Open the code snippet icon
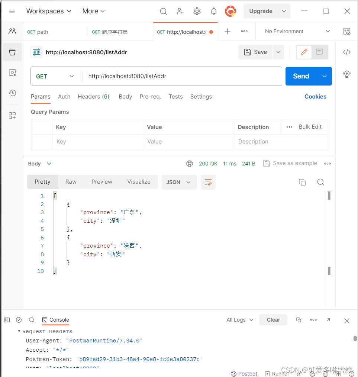Viewport: 358px width, 377px height. click(x=347, y=52)
